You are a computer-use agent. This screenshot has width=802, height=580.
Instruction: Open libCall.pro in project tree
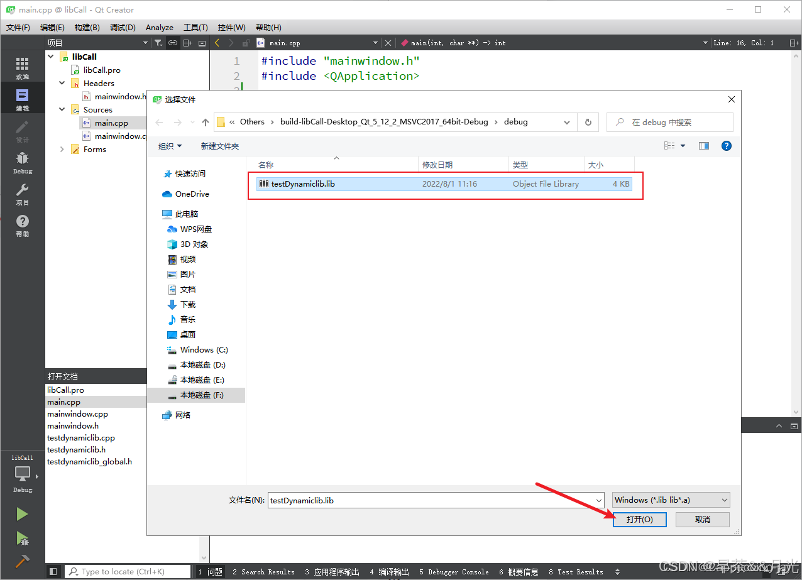(101, 70)
